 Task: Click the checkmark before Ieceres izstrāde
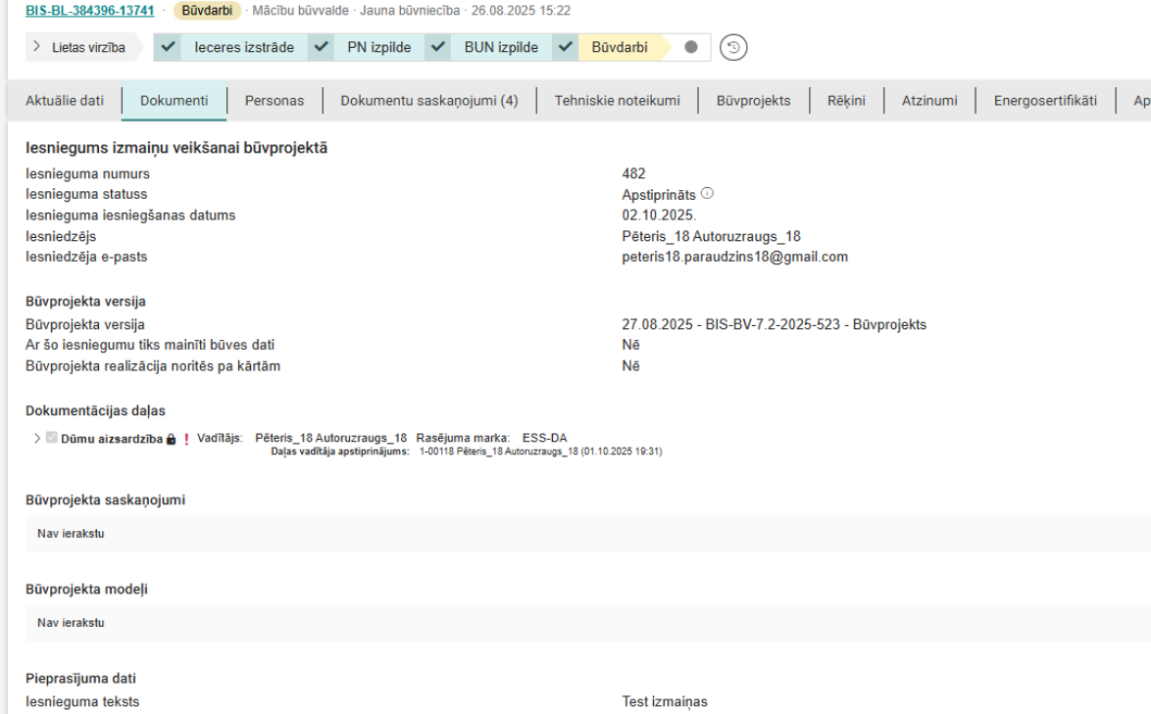[x=169, y=47]
